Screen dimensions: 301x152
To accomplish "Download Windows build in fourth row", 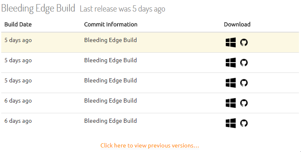I will point(231,103).
